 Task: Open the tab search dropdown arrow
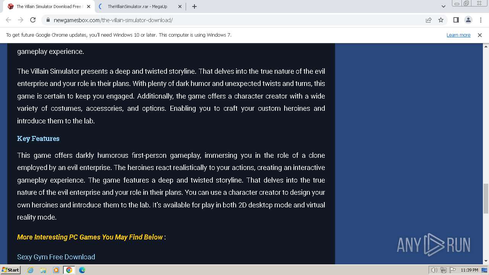tap(443, 6)
